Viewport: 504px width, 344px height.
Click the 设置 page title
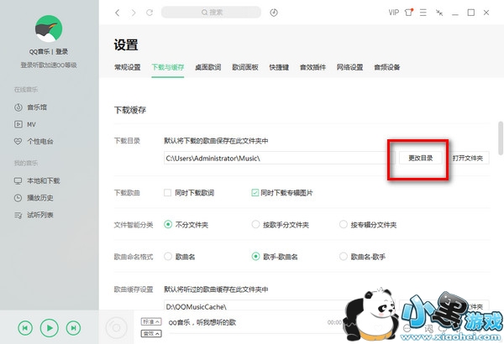point(126,44)
